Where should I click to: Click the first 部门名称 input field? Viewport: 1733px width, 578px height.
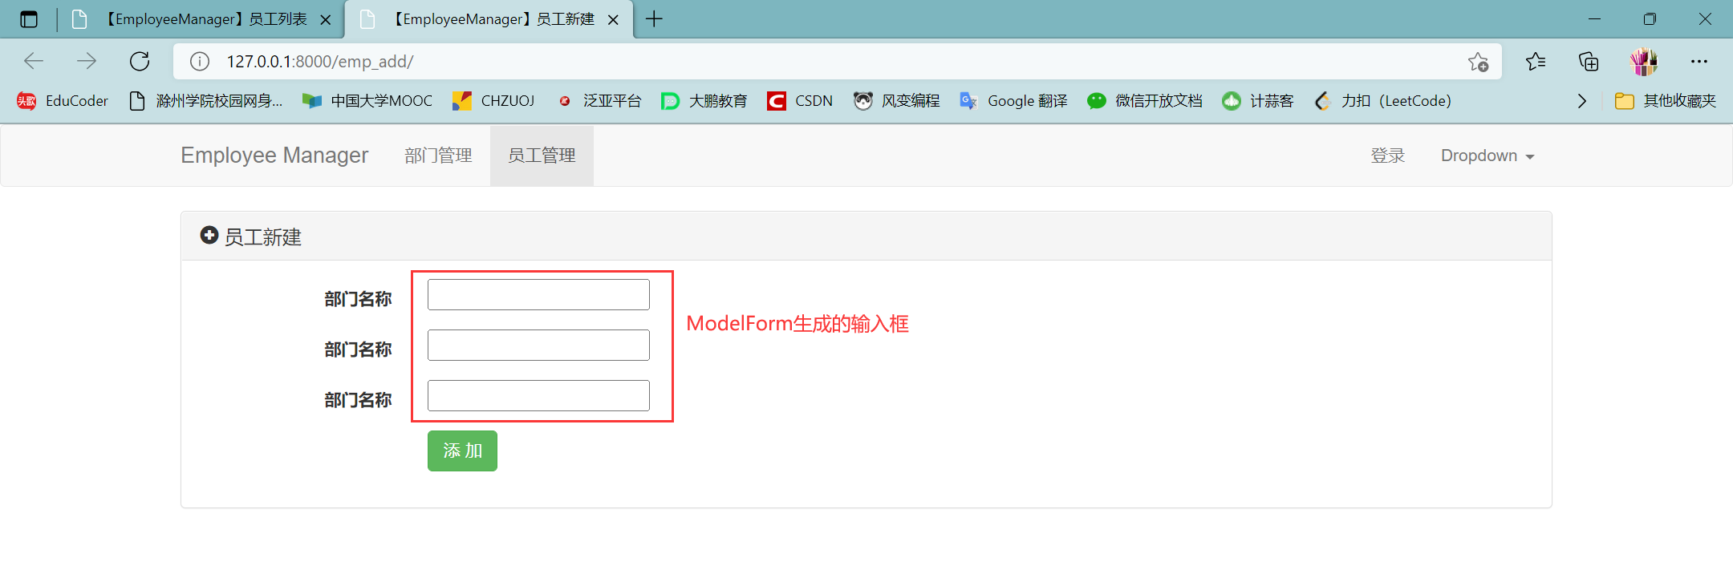538,294
